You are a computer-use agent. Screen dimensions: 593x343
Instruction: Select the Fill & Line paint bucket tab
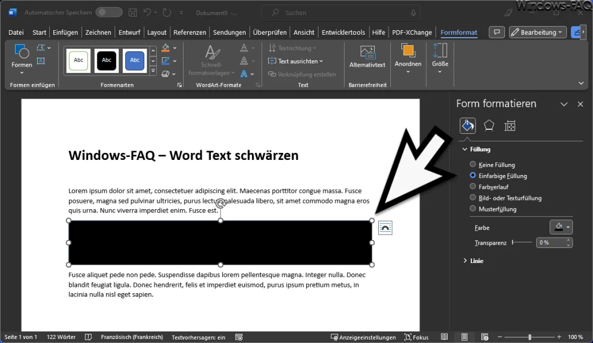click(467, 126)
